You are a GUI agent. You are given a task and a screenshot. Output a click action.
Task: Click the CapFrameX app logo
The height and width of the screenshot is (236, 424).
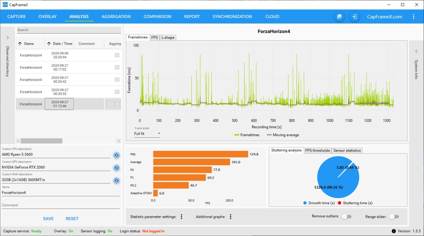point(5,5)
